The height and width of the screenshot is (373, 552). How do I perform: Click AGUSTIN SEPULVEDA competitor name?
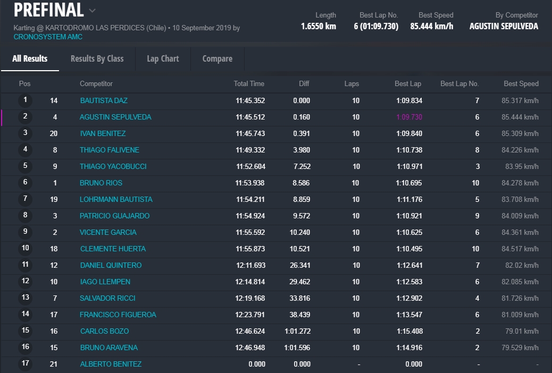point(115,117)
